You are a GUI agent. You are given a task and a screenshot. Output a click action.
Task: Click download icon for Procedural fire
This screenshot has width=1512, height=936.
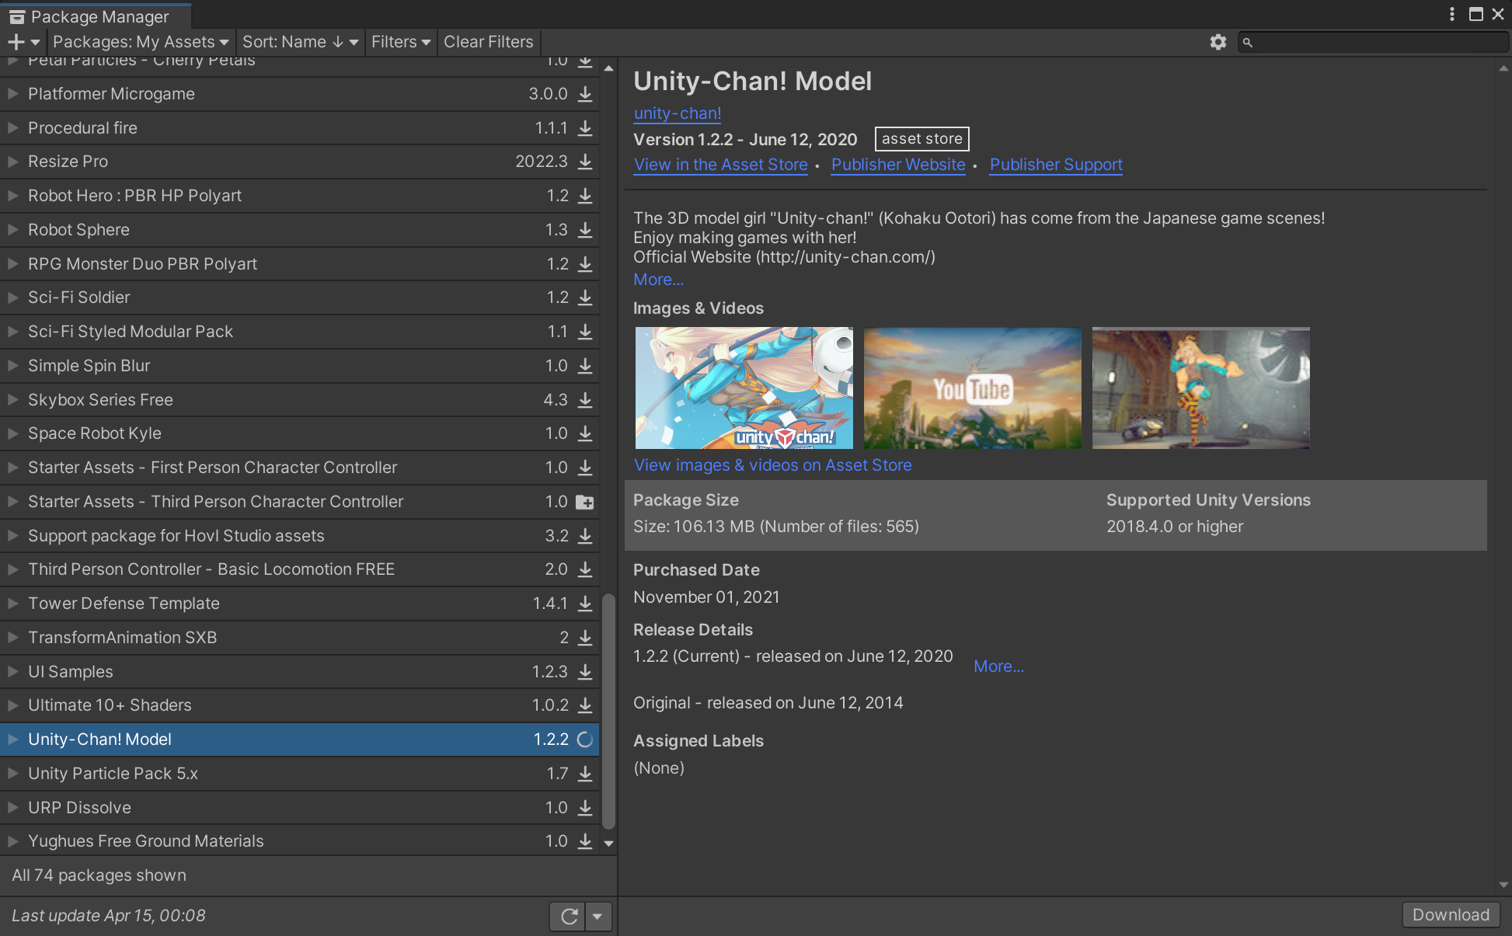click(585, 128)
